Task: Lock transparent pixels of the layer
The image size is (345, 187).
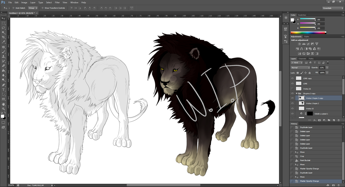Action: pos(298,73)
